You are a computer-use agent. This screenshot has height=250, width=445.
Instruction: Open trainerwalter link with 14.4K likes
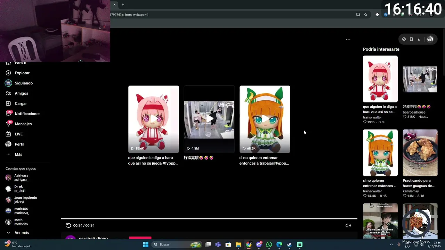tap(372, 191)
